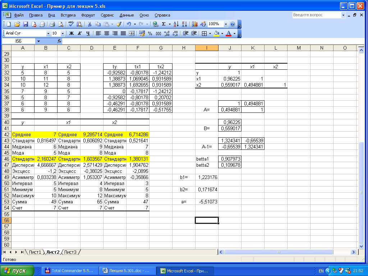Create a new blank workbook
This screenshot has width=368, height=276.
[x=9, y=24]
